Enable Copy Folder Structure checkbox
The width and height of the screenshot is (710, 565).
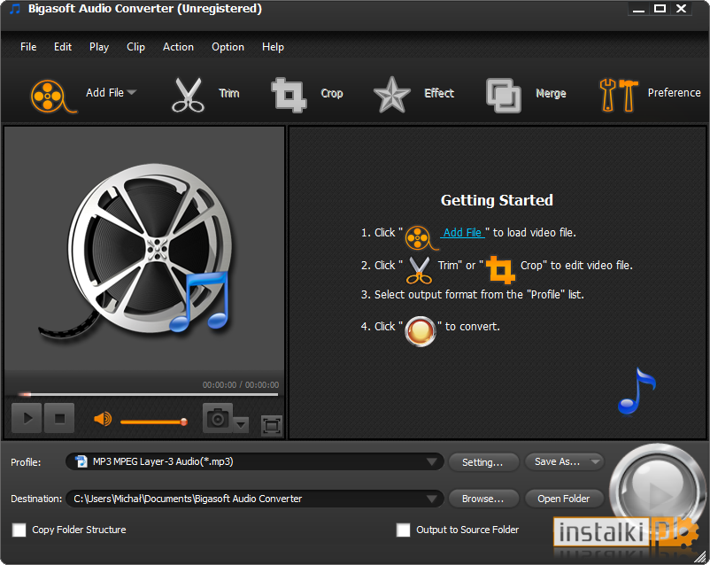point(19,530)
